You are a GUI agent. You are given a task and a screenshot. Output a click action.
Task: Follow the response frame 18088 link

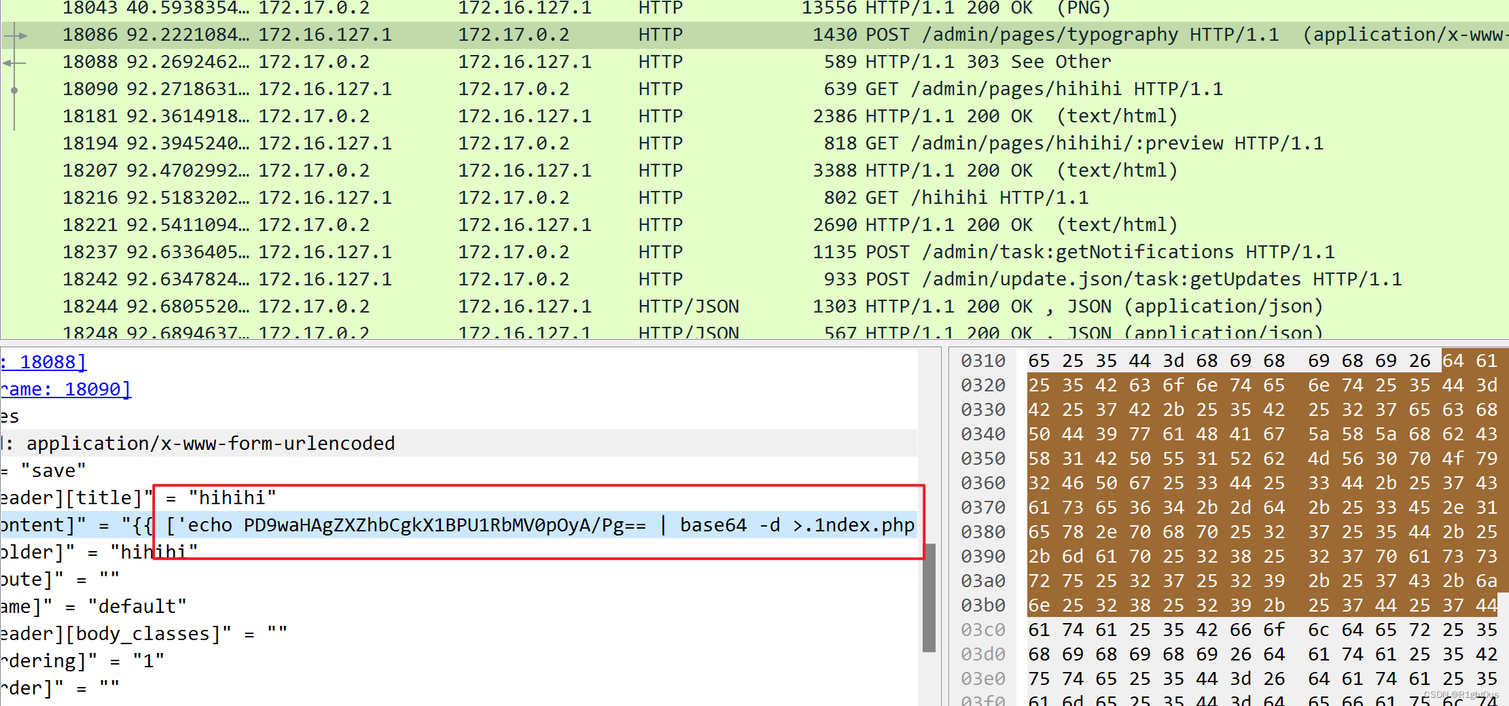point(43,361)
